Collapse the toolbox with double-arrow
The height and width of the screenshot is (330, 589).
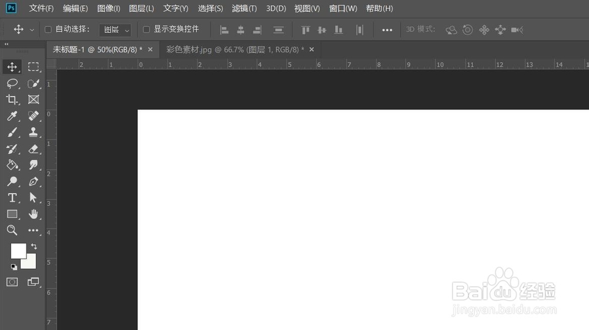(6, 44)
